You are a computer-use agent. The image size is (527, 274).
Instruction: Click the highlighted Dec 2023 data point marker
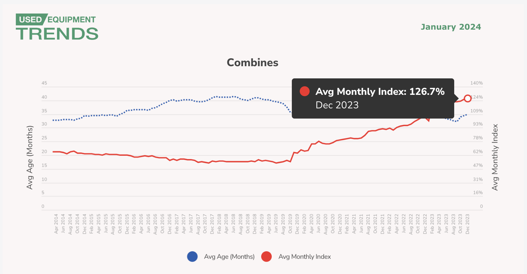coord(467,98)
